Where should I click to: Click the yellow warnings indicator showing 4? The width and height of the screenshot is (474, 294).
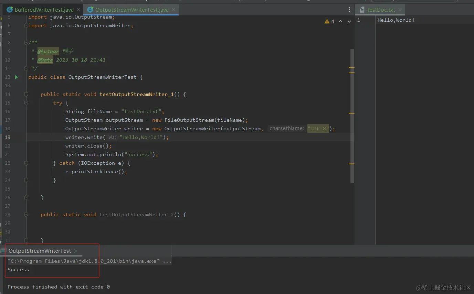329,21
